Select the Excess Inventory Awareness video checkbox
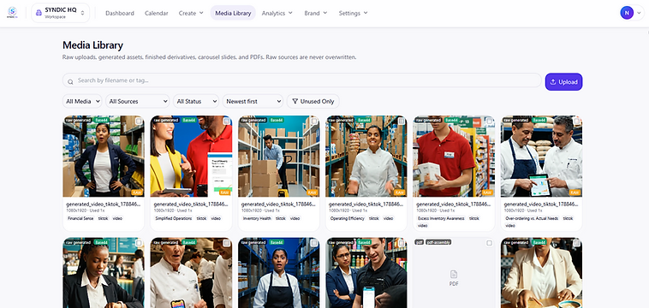Viewport: 649px width, 308px height. pos(489,121)
